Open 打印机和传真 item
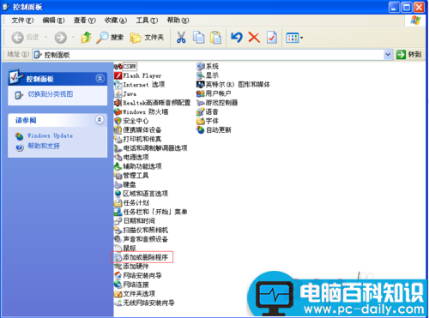This screenshot has width=429, height=318. tap(137, 139)
